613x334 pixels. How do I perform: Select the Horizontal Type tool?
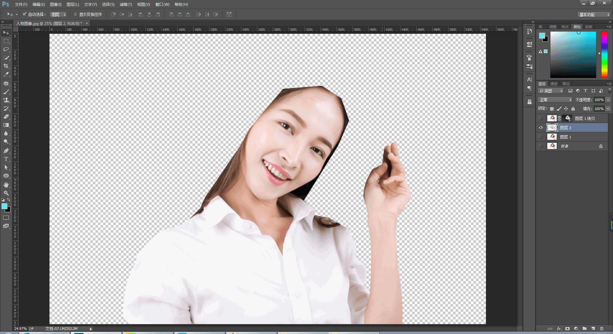(x=6, y=159)
